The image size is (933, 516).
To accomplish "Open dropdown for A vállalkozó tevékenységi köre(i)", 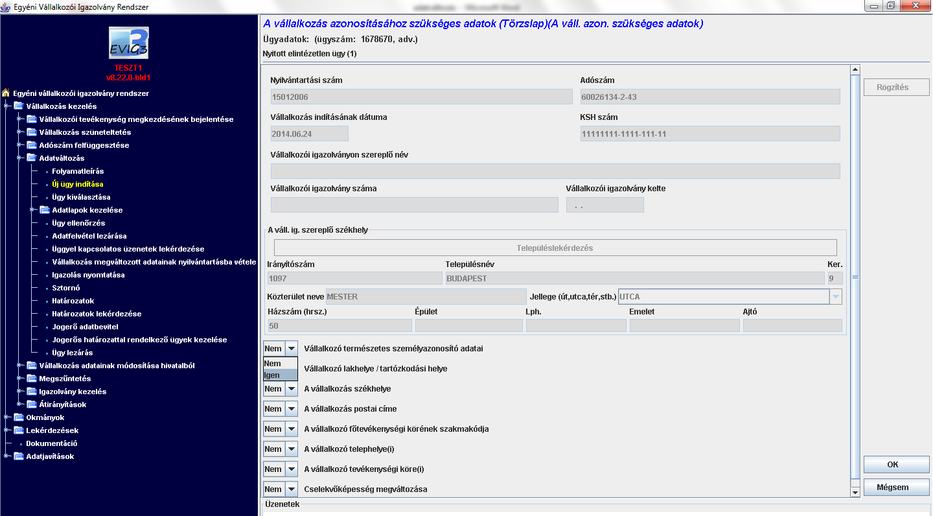I will 292,469.
